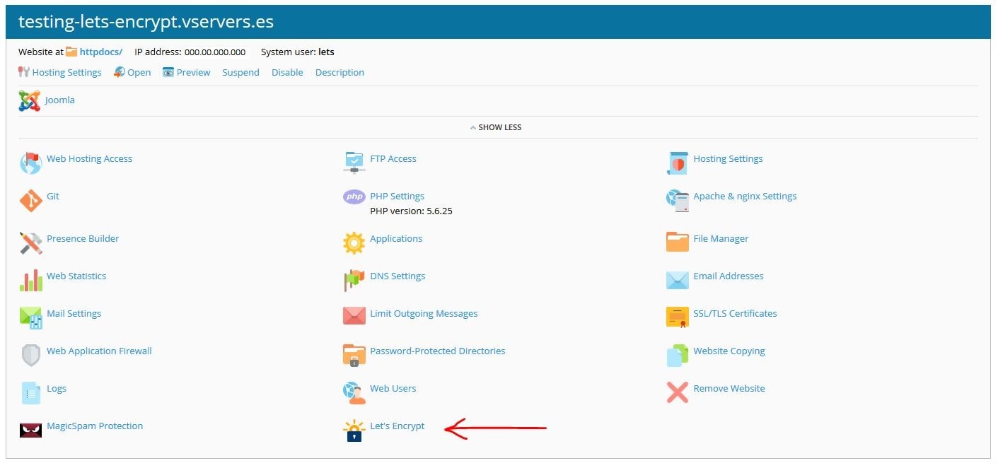Click the SSL/TLS Certificates icon
Screen dimensions: 998x468
click(x=678, y=317)
